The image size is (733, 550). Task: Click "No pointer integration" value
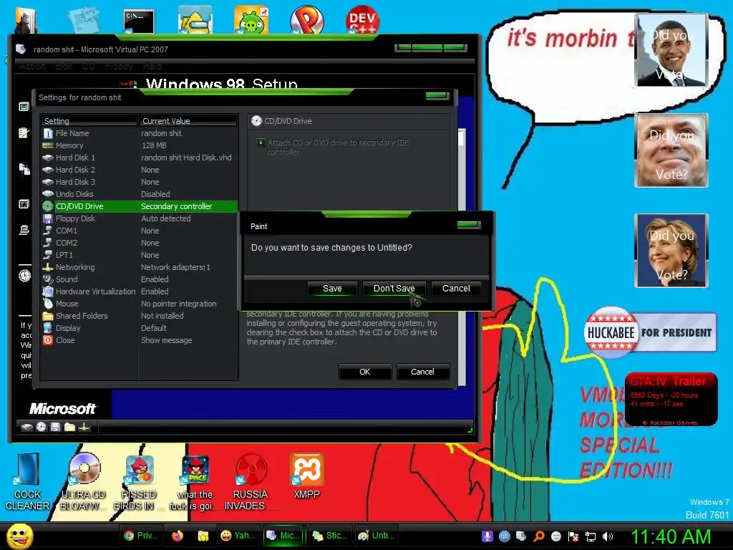coord(178,304)
